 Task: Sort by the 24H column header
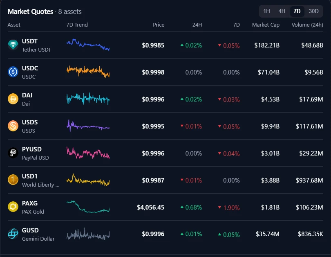197,25
